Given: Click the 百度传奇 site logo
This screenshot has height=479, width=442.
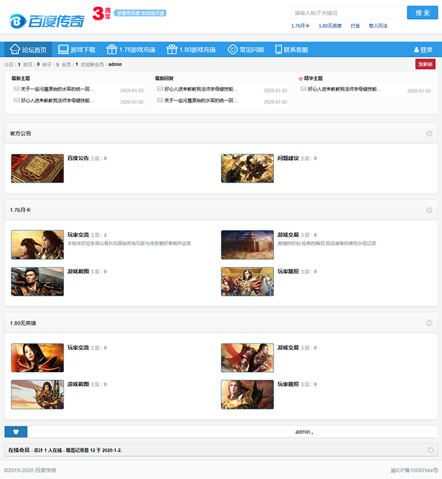Looking at the screenshot, I should click(46, 20).
